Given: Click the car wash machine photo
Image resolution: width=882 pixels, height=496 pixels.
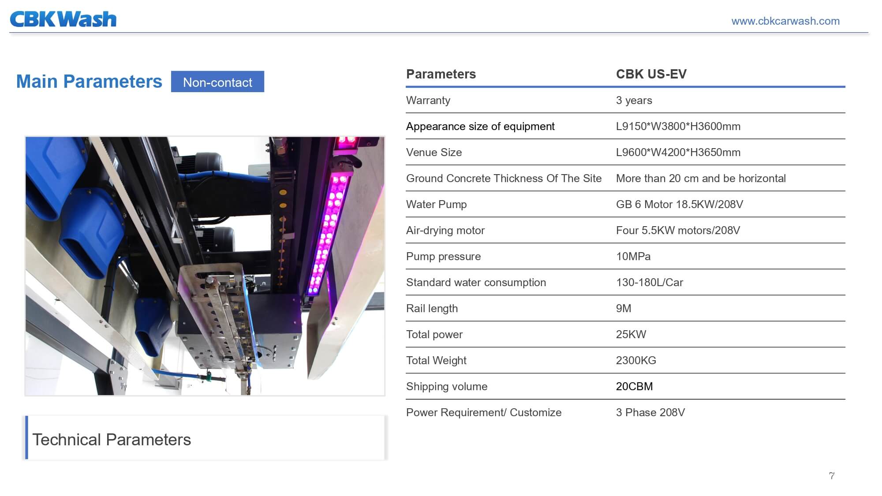Looking at the screenshot, I should click(x=205, y=266).
